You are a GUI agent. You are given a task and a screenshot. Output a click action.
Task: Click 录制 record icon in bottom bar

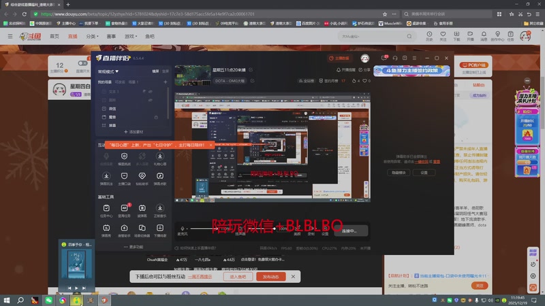coord(311,231)
